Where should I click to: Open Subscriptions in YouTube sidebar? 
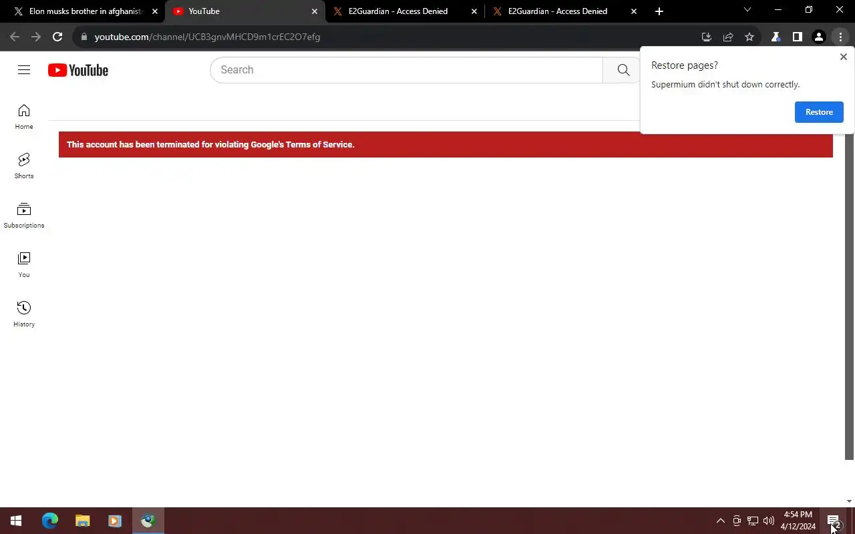tap(24, 216)
